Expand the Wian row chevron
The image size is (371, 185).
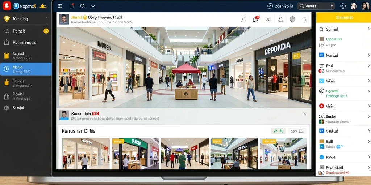pyautogui.click(x=368, y=81)
